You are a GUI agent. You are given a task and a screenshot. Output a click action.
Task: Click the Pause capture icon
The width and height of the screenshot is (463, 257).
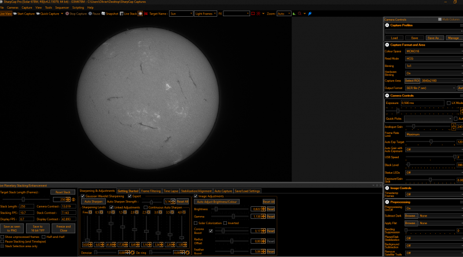click(x=90, y=13)
